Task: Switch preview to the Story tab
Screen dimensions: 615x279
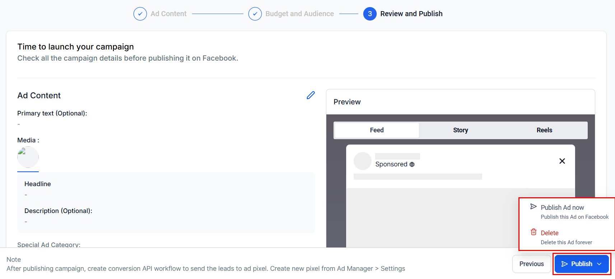Action: [460, 130]
